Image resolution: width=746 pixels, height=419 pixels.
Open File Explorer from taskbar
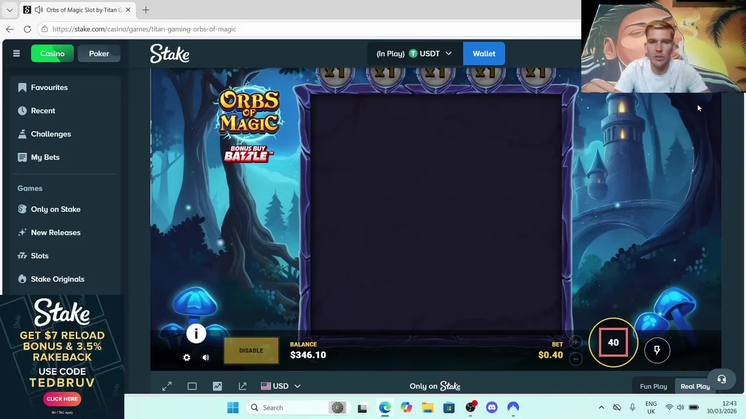tap(427, 407)
